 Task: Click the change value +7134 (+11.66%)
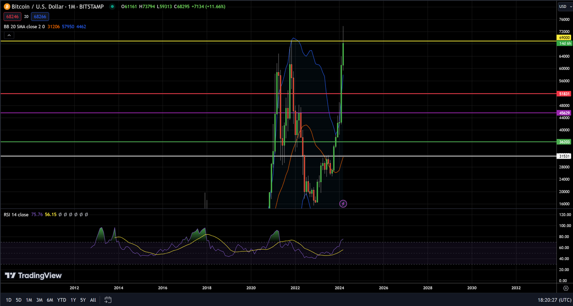click(x=208, y=7)
